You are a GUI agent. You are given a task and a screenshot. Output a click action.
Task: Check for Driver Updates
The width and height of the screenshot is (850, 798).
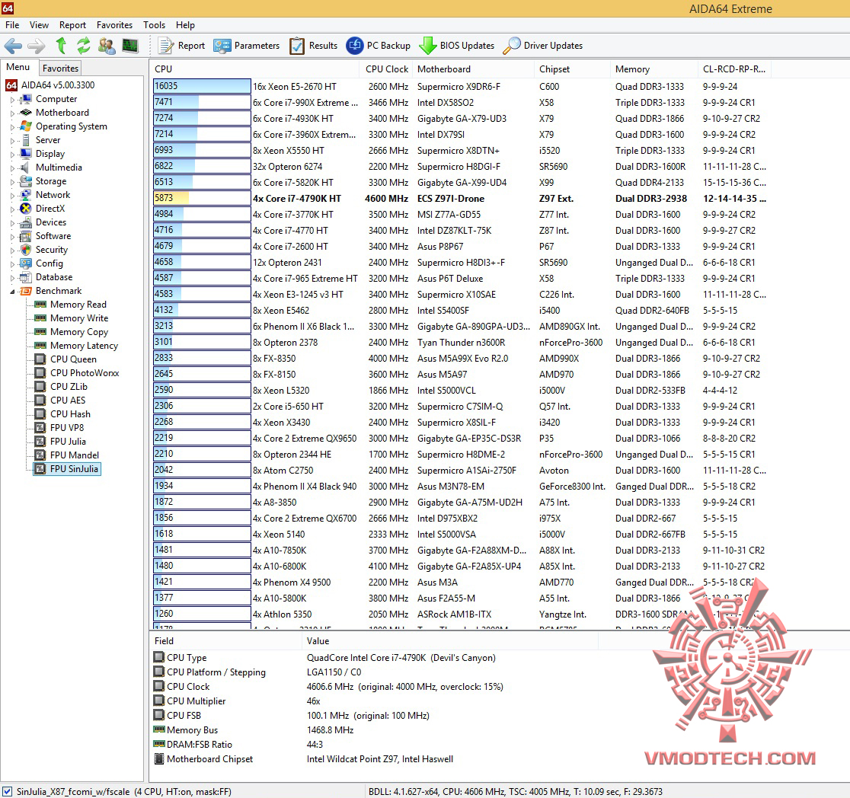[542, 46]
